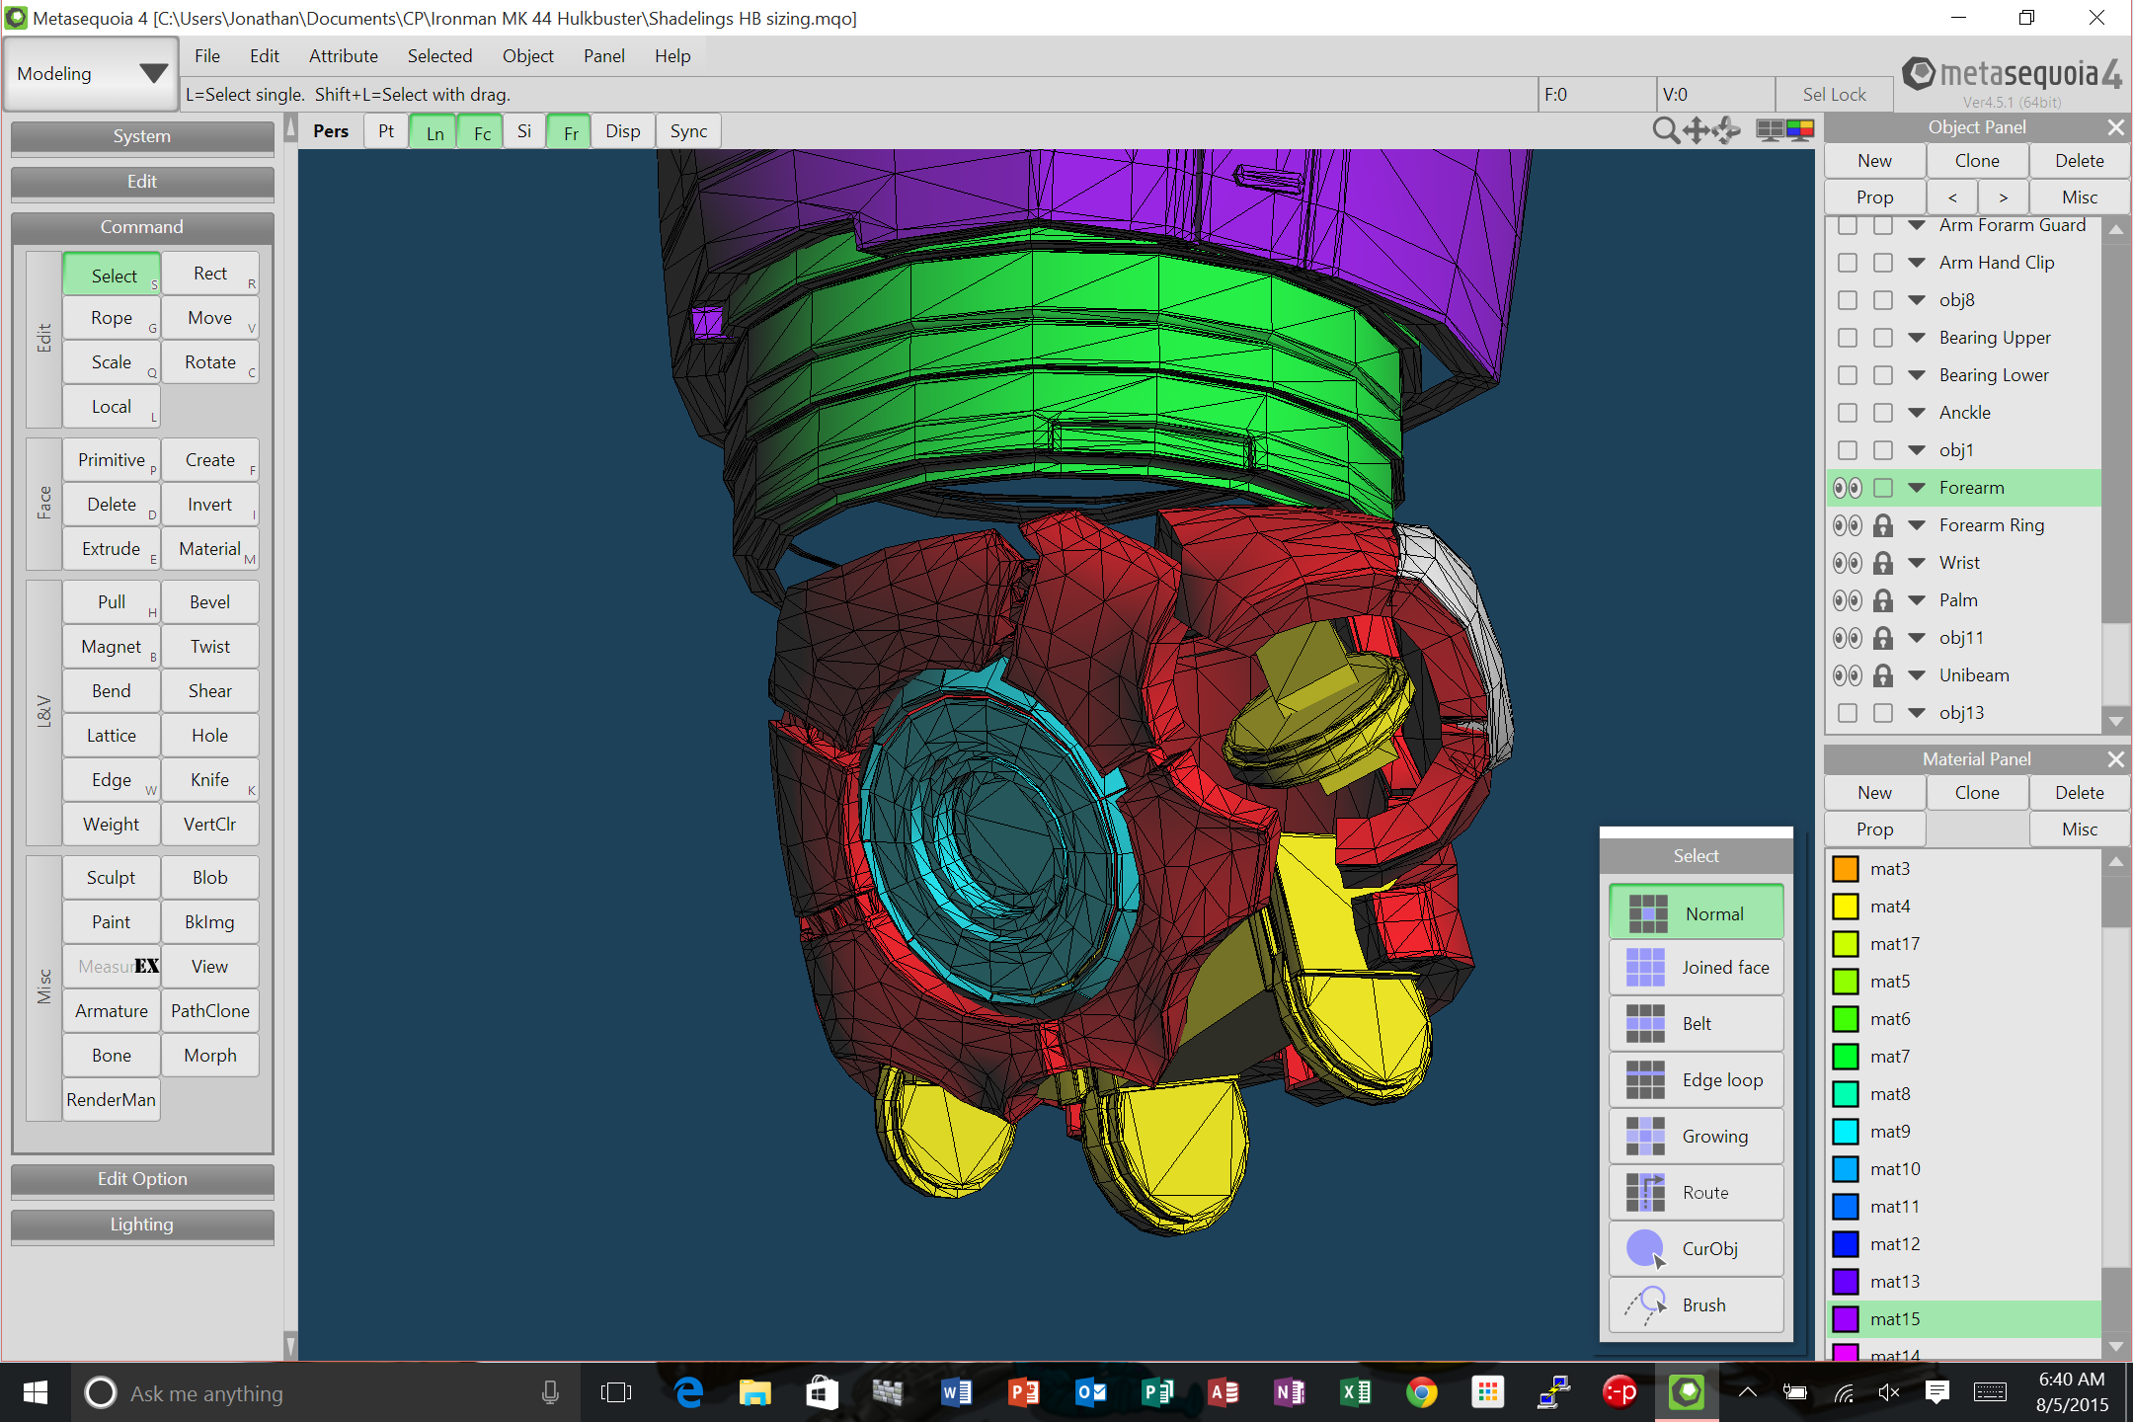This screenshot has width=2133, height=1422.
Task: Check visibility box for Anckle
Action: pyautogui.click(x=1847, y=413)
